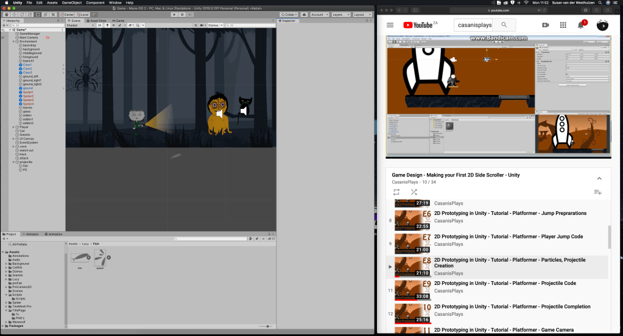Screen dimensions: 623x336
Task: Collapse the YouTube playlist panel chevron
Action: click(599, 178)
